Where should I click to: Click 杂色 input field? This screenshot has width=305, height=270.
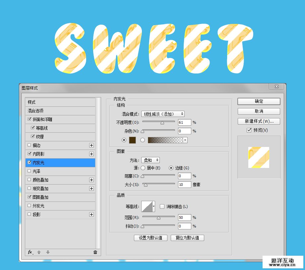(x=184, y=131)
